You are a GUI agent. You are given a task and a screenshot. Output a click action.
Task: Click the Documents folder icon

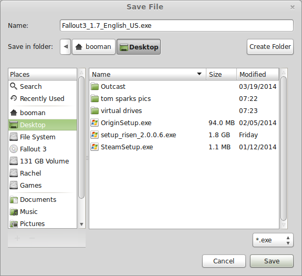tap(14, 199)
